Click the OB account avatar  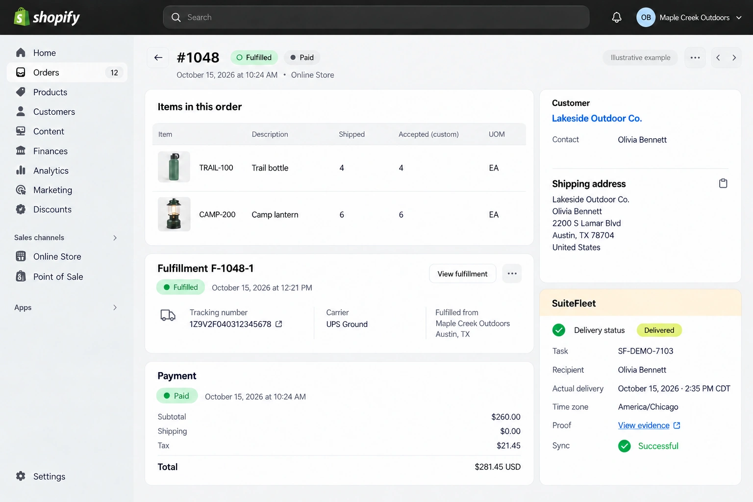646,18
